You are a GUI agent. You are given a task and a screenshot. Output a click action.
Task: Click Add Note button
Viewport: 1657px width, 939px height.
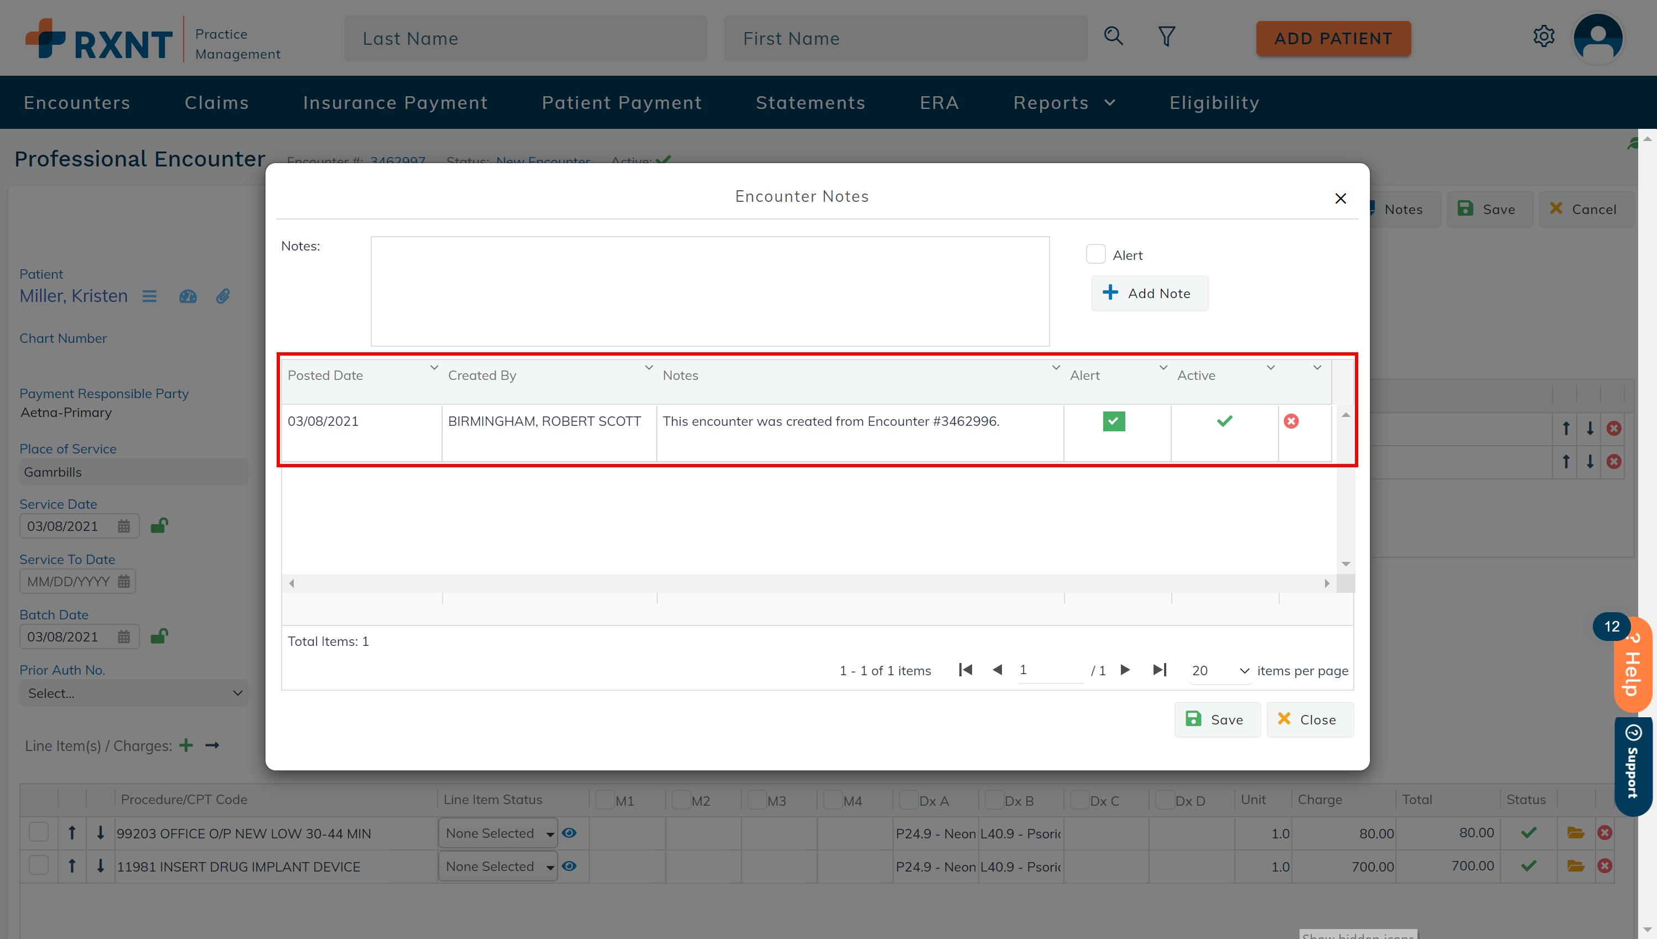click(x=1149, y=294)
